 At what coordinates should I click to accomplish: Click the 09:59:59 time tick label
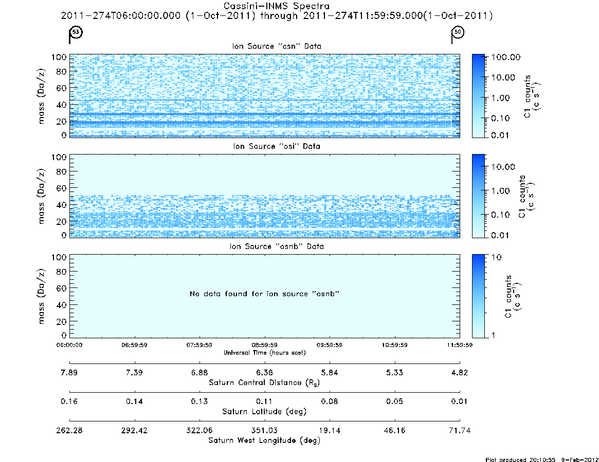click(x=329, y=345)
